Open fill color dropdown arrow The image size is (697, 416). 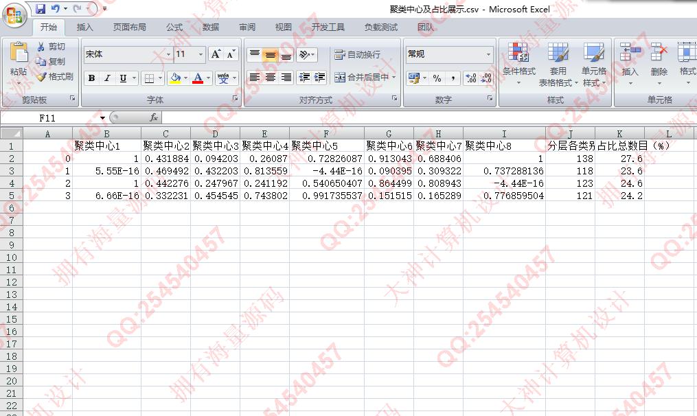coord(186,78)
